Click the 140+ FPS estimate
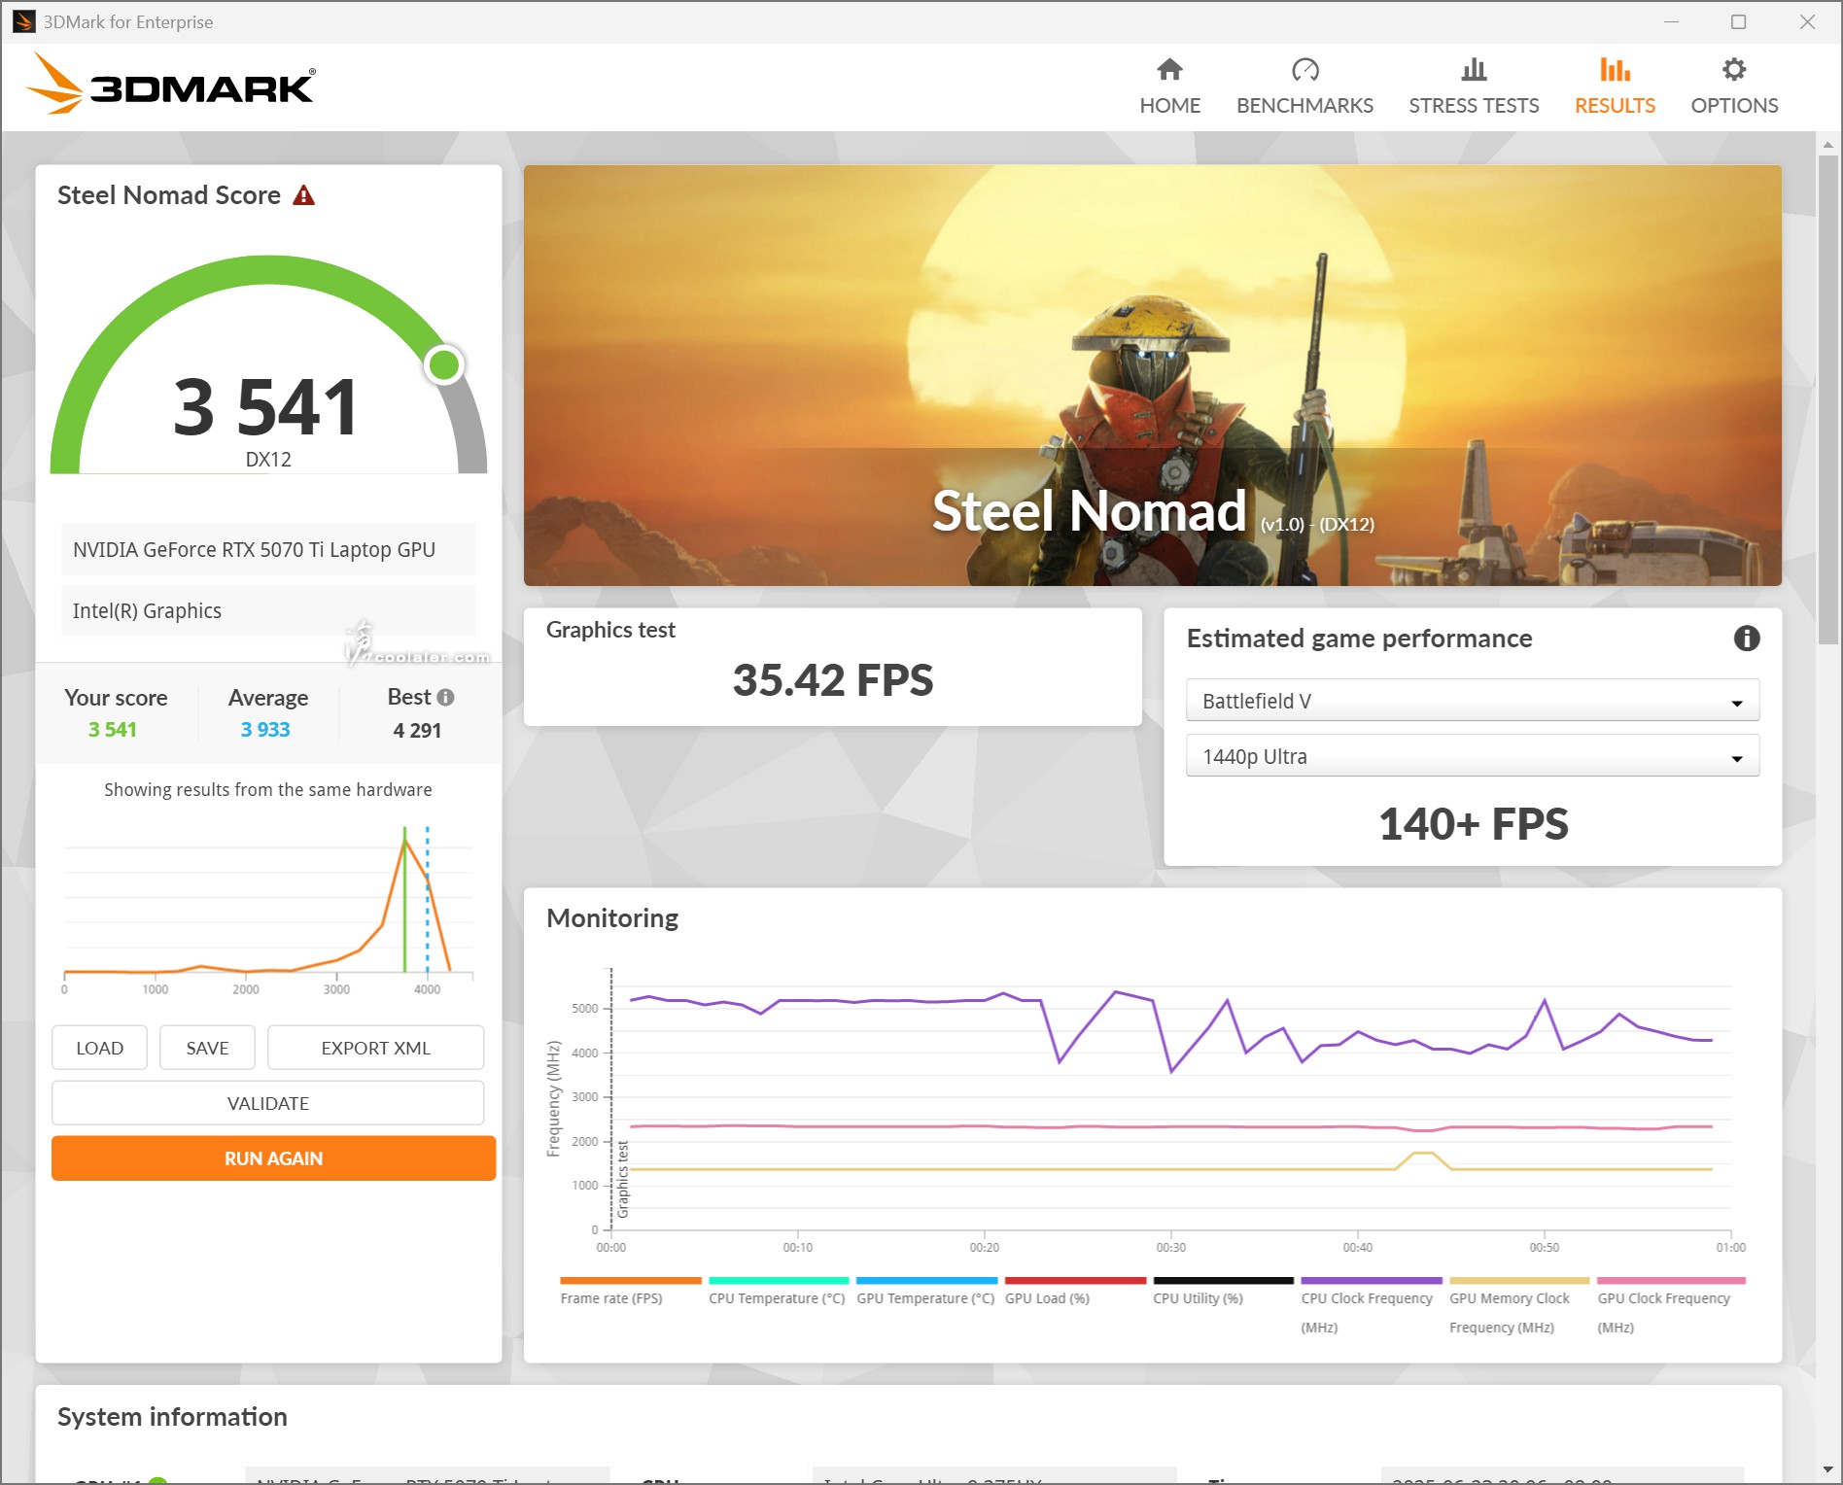Viewport: 1843px width, 1485px height. pyautogui.click(x=1473, y=824)
